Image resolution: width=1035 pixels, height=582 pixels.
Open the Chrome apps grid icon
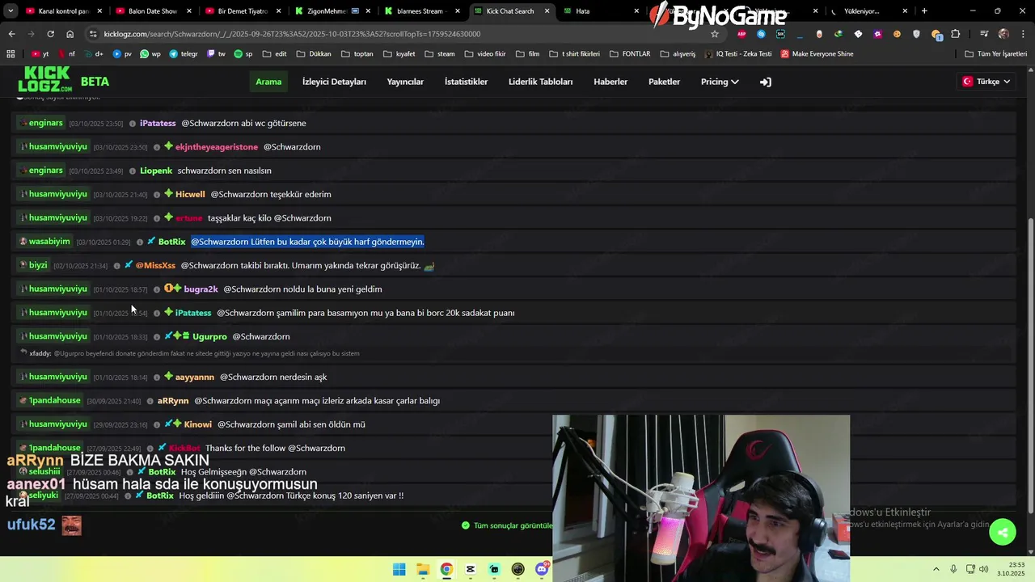click(11, 54)
